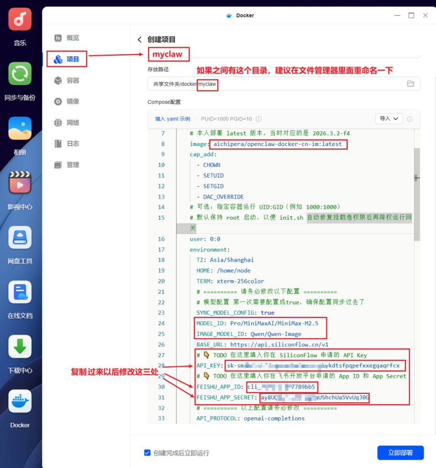Click the folder browse icon in path field
This screenshot has width=436, height=468.
coord(410,84)
